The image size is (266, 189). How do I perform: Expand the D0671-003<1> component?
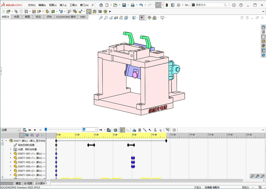[11, 167]
